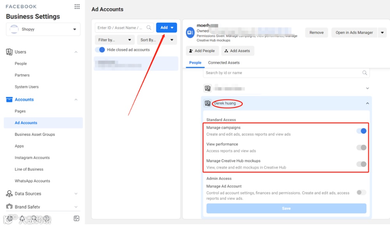The height and width of the screenshot is (227, 390).
Task: Open Partners in the sidebar
Action: click(x=22, y=75)
